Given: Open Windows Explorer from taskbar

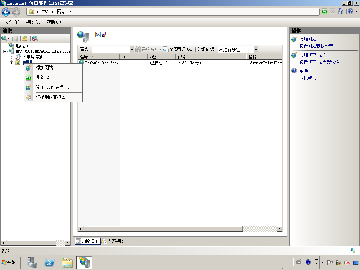Looking at the screenshot, I should click(x=67, y=262).
